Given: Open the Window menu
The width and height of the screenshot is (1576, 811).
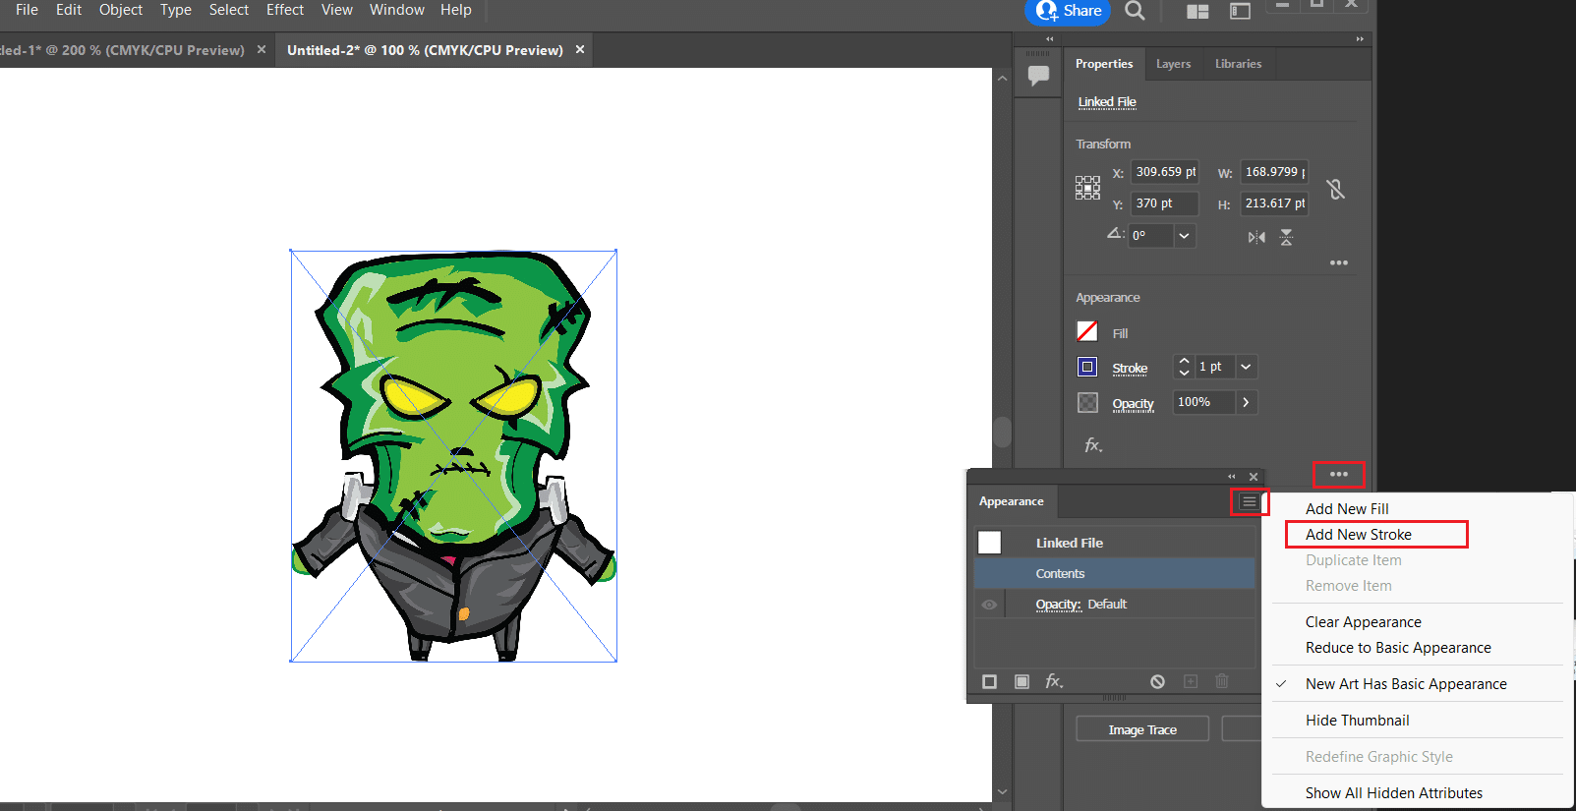Looking at the screenshot, I should tap(397, 10).
